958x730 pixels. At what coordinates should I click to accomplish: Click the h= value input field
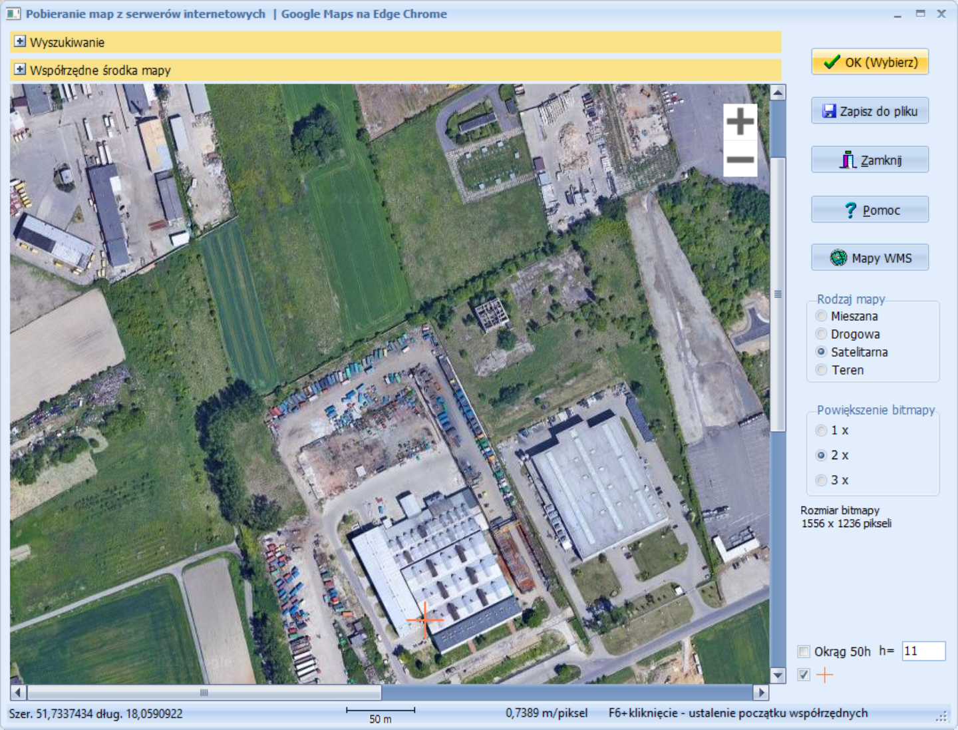(x=923, y=651)
